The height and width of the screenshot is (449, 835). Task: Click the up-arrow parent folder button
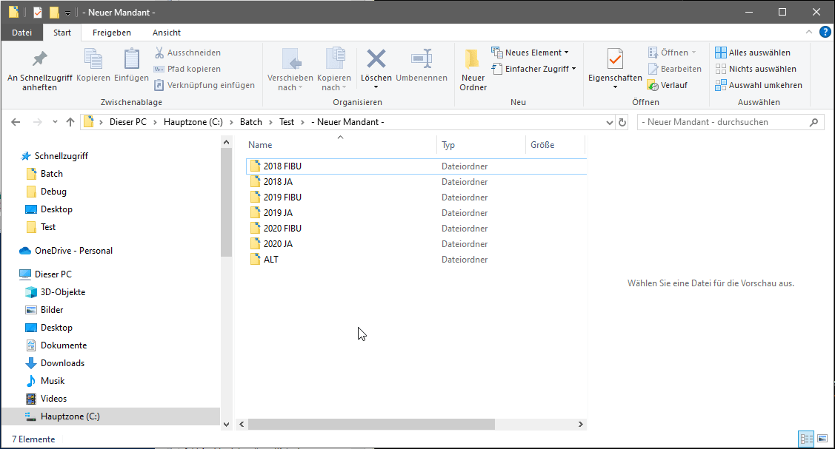tap(70, 122)
